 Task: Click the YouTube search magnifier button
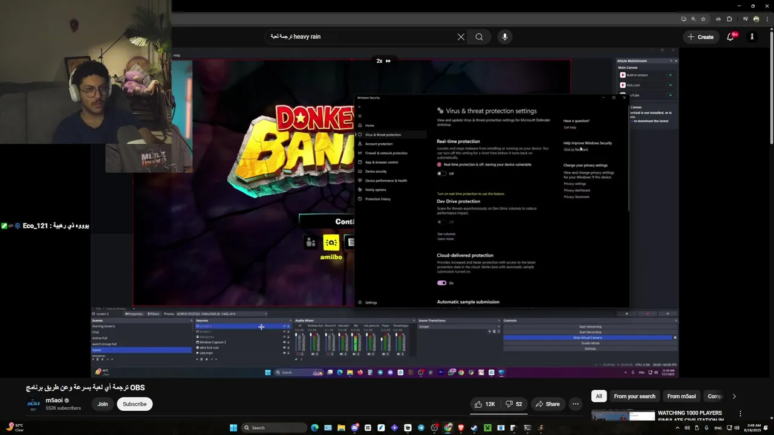click(x=479, y=37)
